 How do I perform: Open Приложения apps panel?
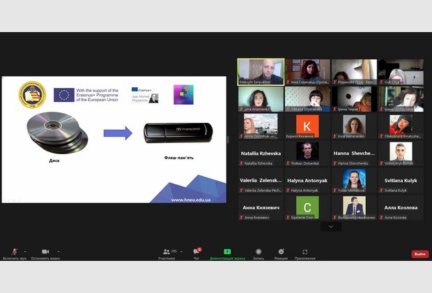(x=305, y=254)
